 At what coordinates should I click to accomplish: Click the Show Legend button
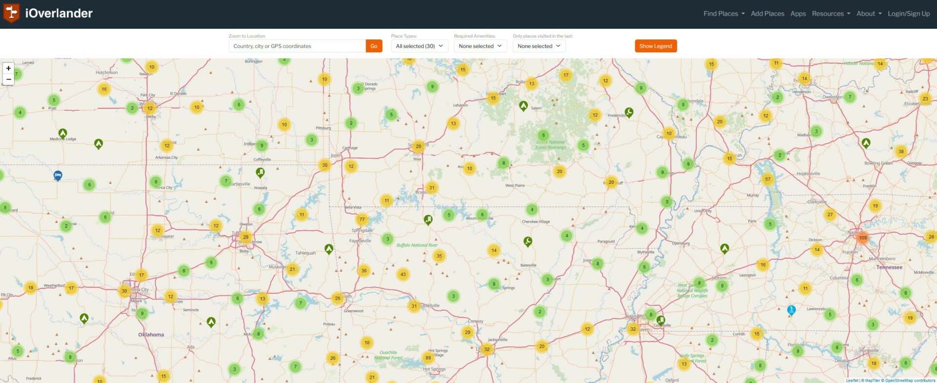[655, 46]
